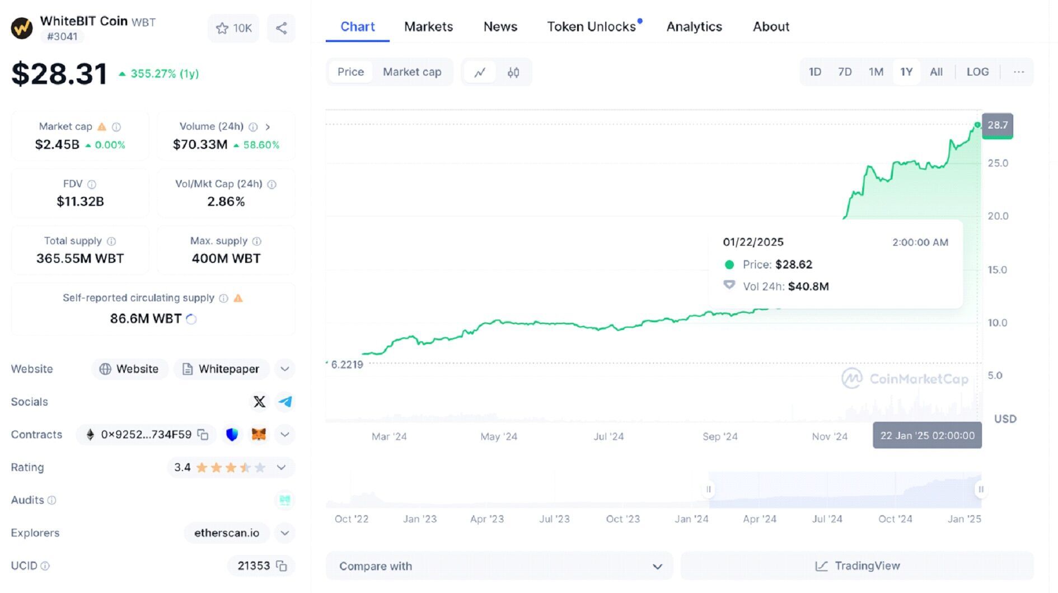Select 7D chart range
Image resolution: width=1058 pixels, height=593 pixels.
(x=845, y=72)
